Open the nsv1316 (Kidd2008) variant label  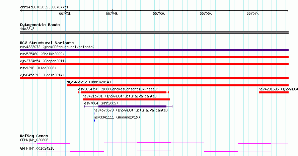click(38, 68)
